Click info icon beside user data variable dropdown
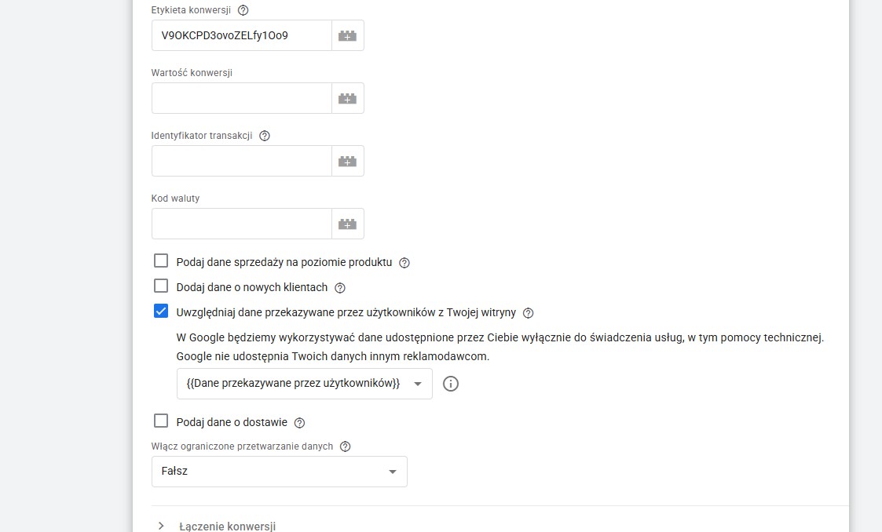882x532 pixels. click(451, 384)
